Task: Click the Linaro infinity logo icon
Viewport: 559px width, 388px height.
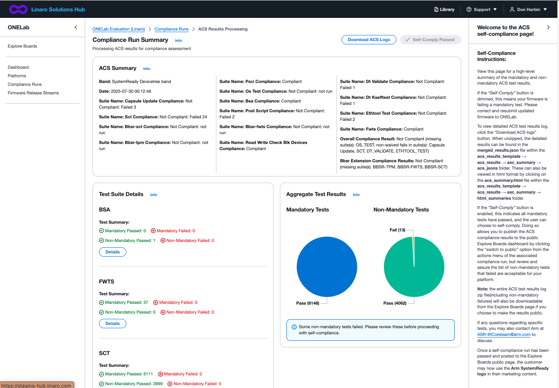Action: pos(18,9)
